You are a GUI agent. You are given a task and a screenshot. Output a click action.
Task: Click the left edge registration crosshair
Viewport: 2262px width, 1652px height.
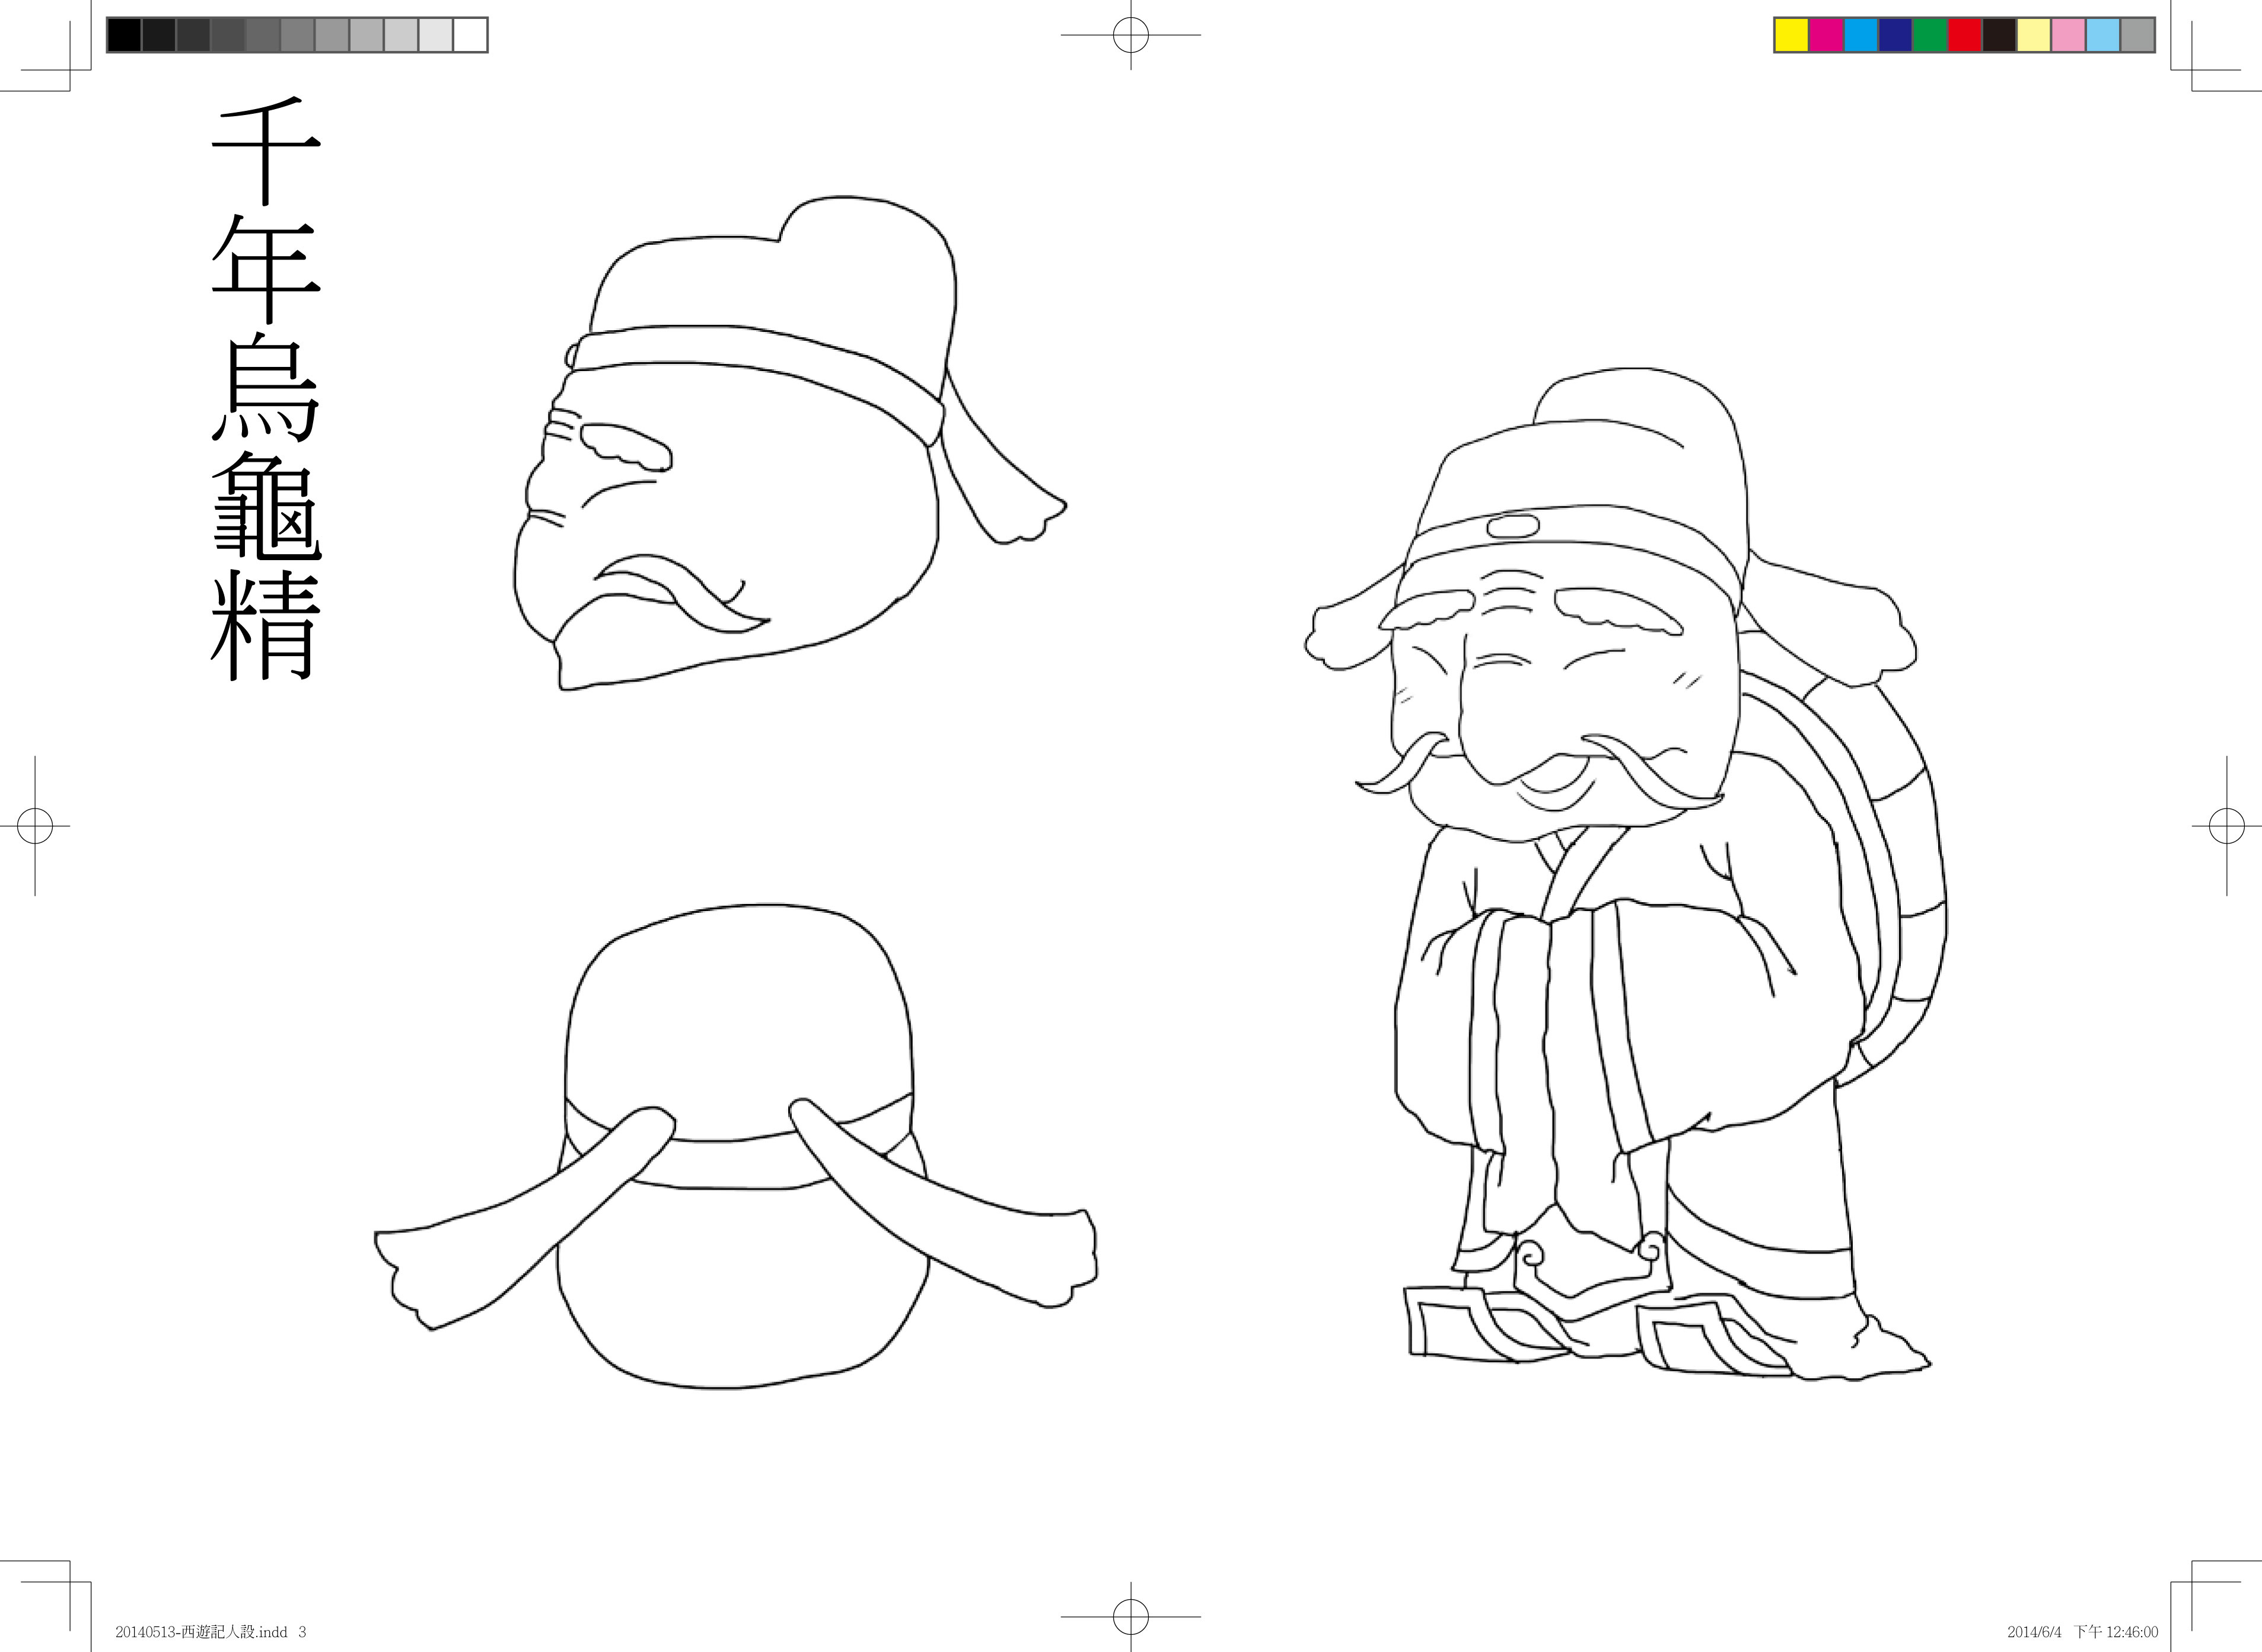tap(35, 826)
